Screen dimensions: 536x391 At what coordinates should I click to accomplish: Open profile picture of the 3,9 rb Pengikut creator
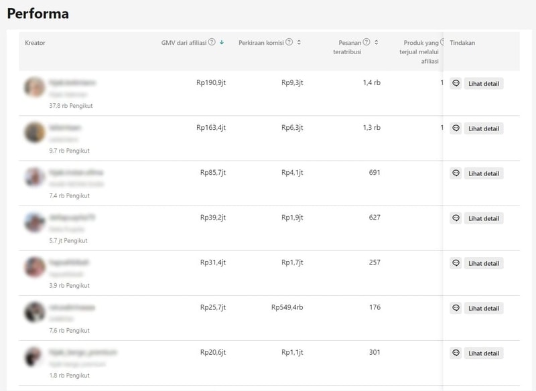(x=35, y=267)
